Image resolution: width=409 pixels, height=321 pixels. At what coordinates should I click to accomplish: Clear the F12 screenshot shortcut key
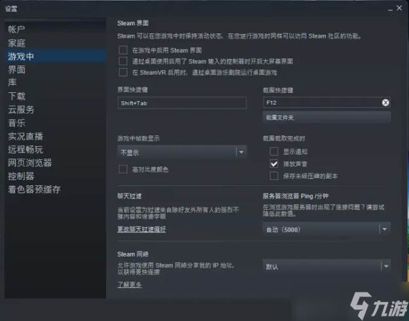(x=385, y=103)
